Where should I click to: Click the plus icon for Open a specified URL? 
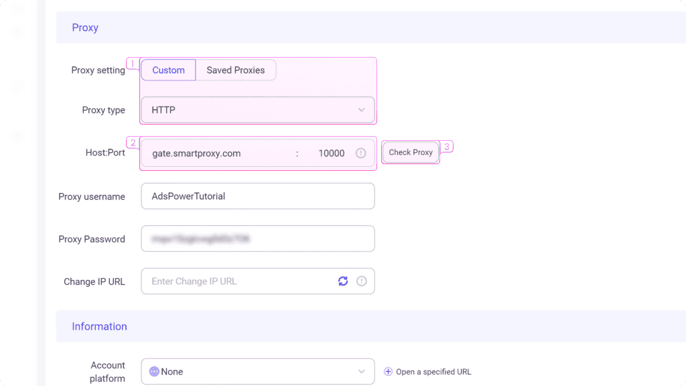coord(388,372)
